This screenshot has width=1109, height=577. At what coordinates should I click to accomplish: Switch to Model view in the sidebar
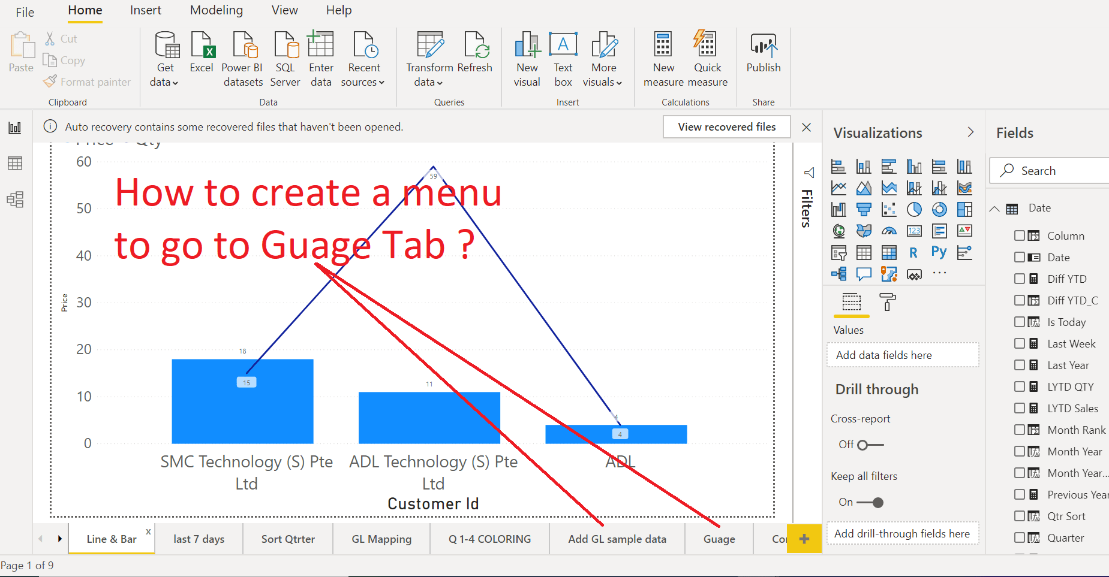14,200
